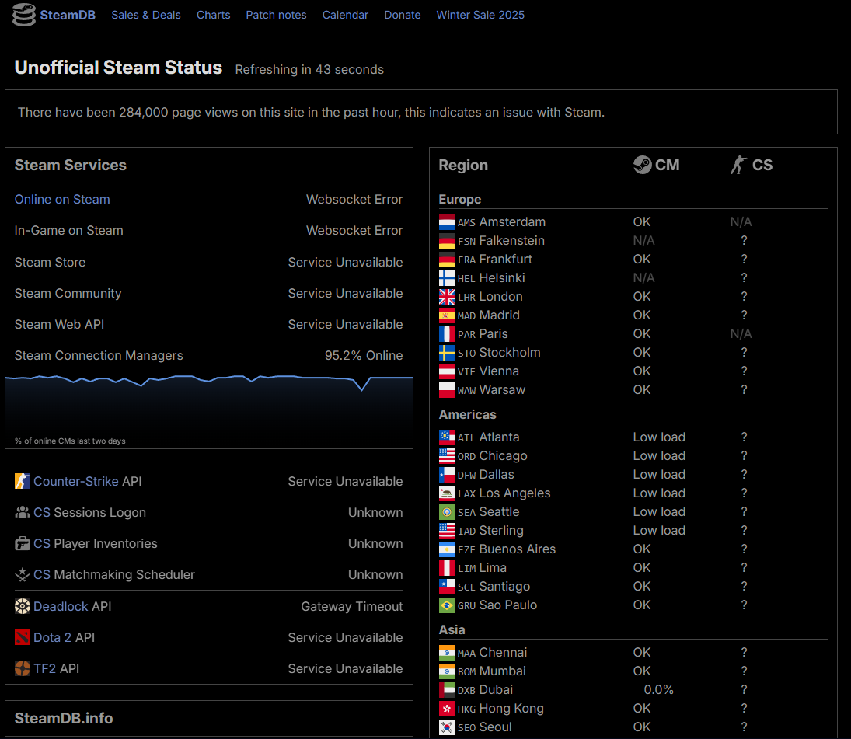
Task: Open the Dota 2 link
Action: click(x=53, y=637)
